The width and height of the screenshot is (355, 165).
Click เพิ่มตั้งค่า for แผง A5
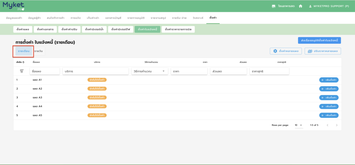[x=329, y=115]
